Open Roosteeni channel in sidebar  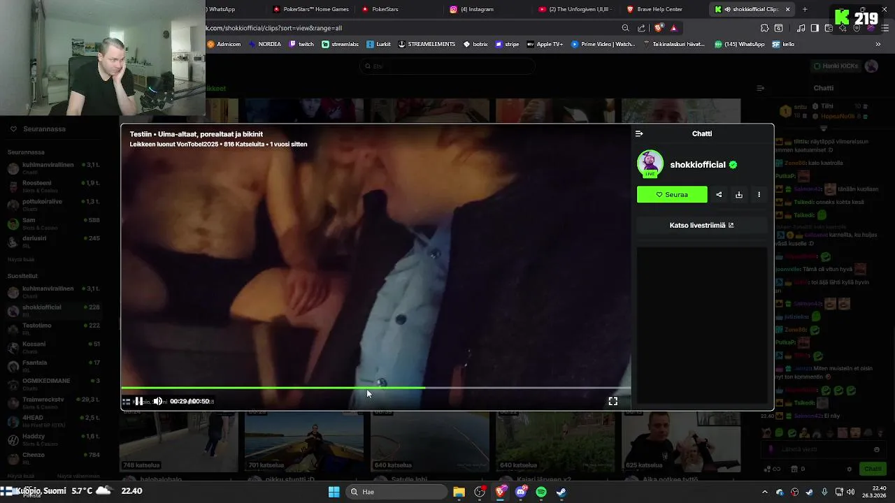click(x=55, y=187)
